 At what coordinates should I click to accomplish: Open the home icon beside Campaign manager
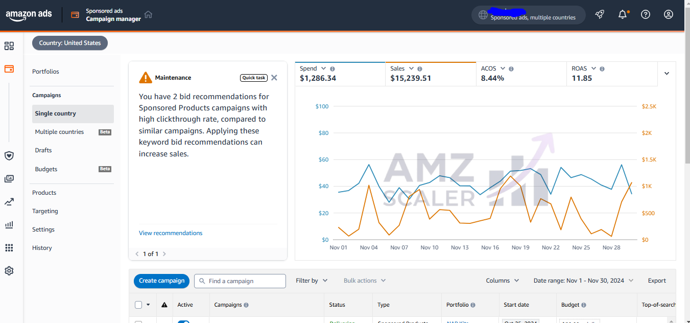[x=148, y=14]
